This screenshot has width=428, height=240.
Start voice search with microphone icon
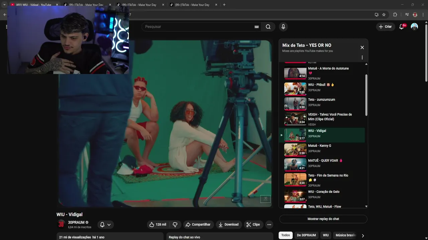point(283,27)
